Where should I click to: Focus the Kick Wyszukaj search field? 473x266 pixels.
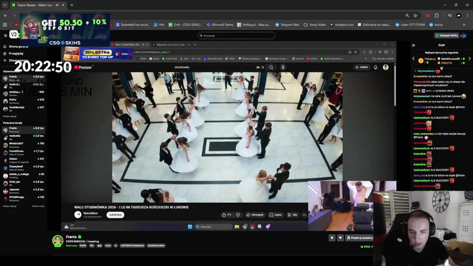pyautogui.click(x=236, y=35)
